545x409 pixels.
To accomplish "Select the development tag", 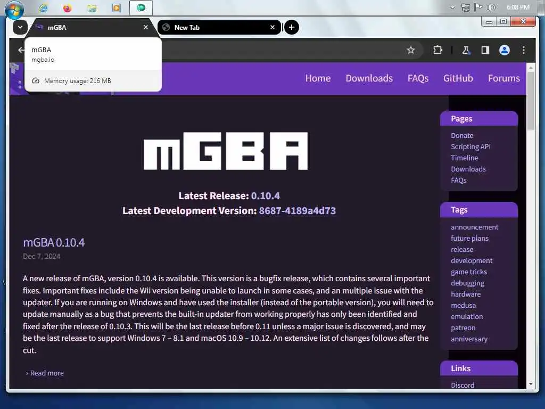I will [x=472, y=260].
